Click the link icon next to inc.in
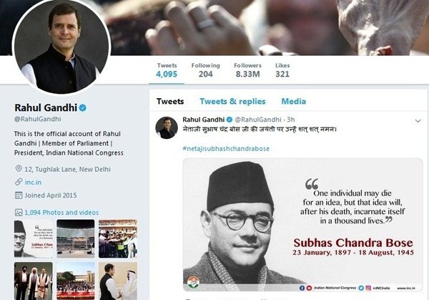429x300 pixels. pos(18,183)
